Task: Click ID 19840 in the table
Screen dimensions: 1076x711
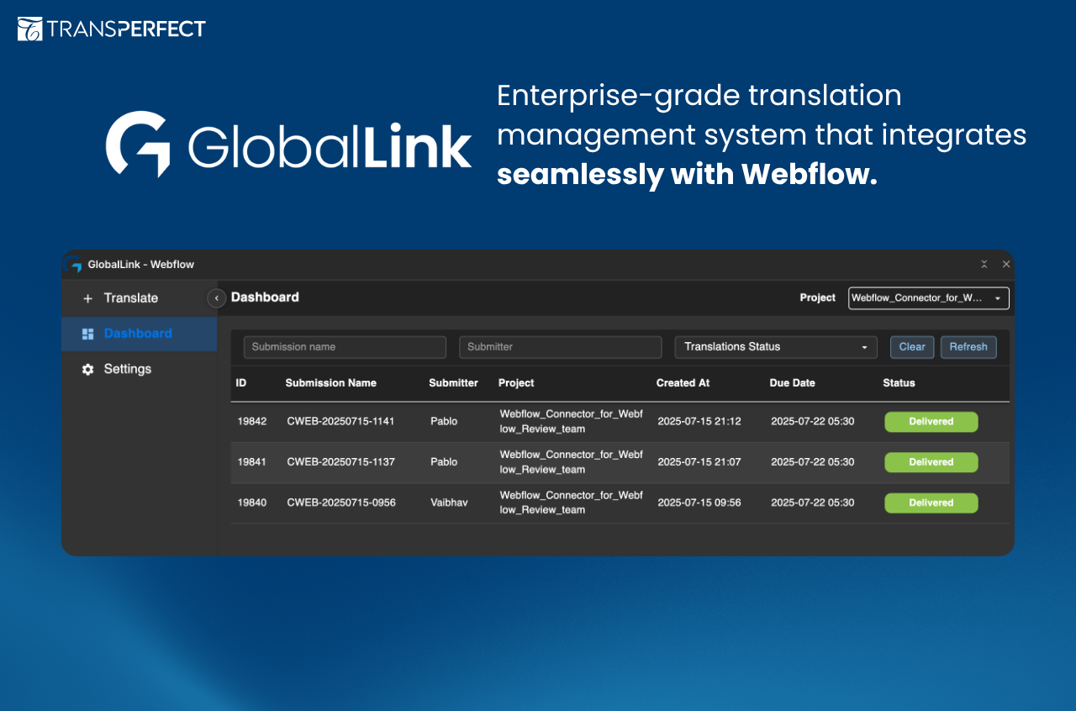Action: pyautogui.click(x=252, y=503)
